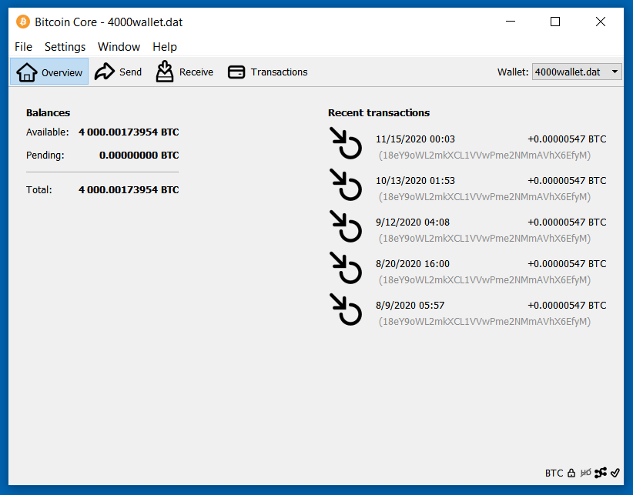This screenshot has height=495, width=633.
Task: Click the Overview home icon
Action: click(27, 72)
